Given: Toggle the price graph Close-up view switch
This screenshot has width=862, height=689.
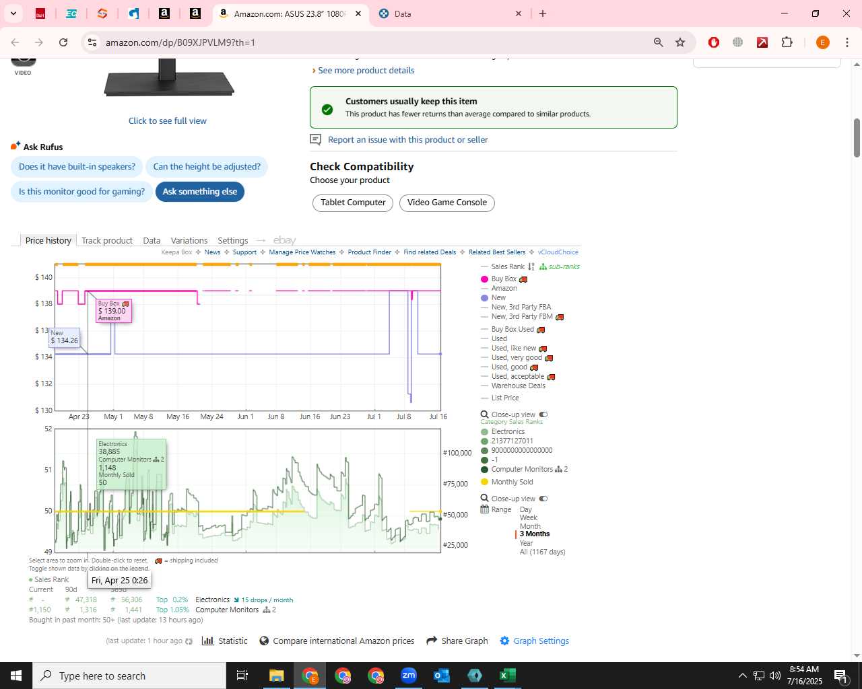Looking at the screenshot, I should [543, 414].
